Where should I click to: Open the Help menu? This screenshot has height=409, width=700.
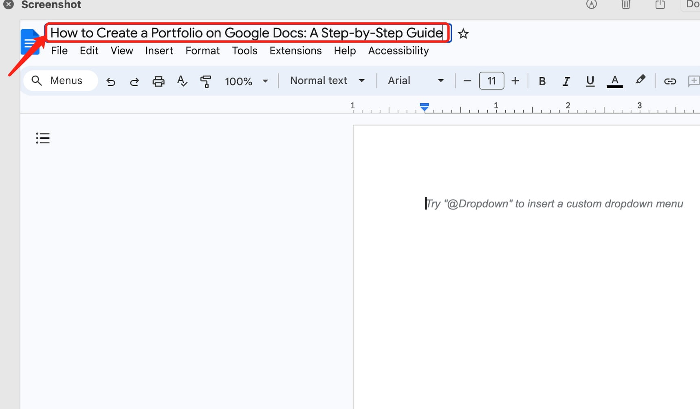coord(345,51)
